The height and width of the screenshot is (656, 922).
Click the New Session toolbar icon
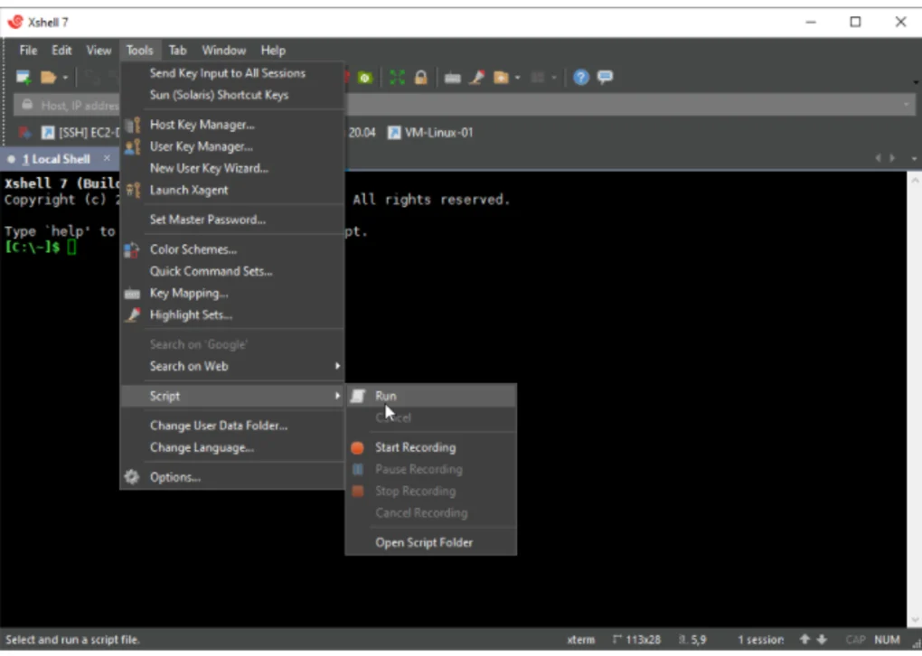click(24, 78)
